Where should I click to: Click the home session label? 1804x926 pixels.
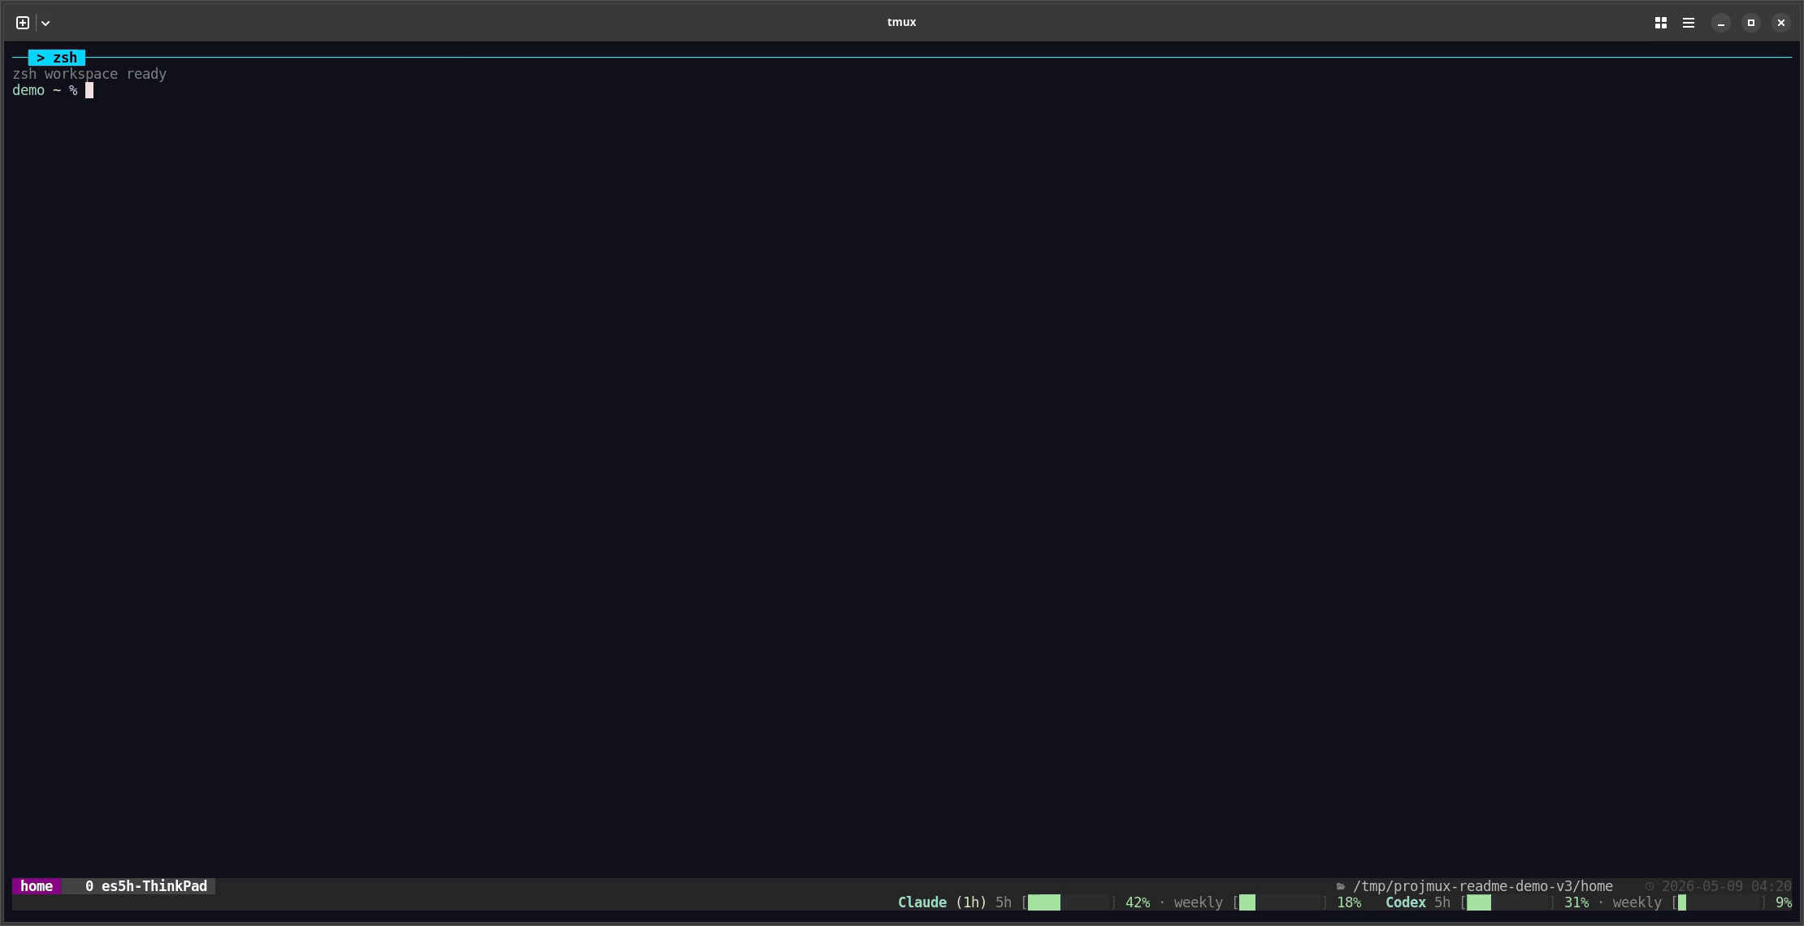(x=37, y=886)
